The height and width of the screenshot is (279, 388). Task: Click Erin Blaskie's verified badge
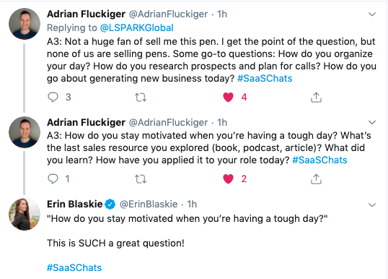[110, 205]
